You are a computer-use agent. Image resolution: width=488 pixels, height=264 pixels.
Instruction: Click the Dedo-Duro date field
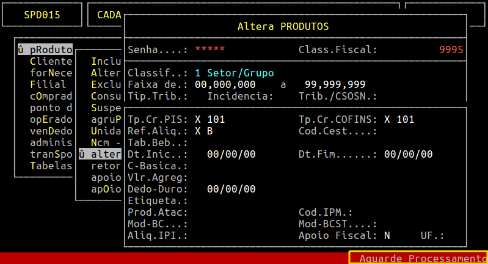pos(231,189)
